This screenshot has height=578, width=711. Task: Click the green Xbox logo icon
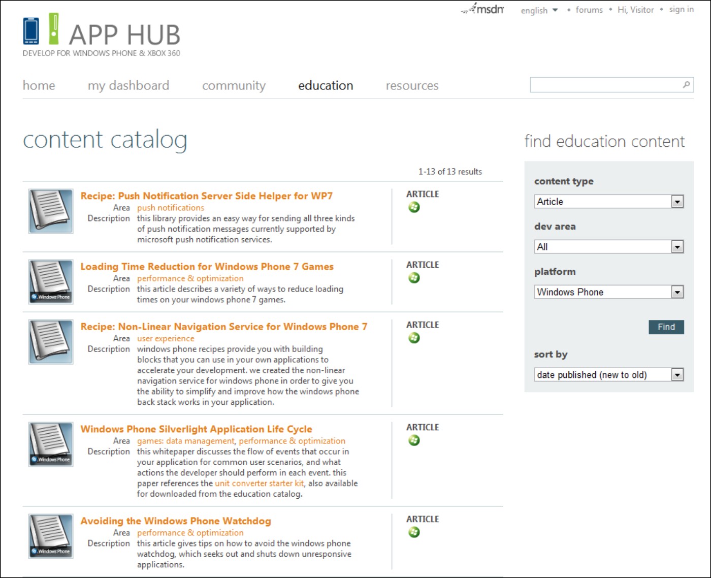tap(53, 28)
